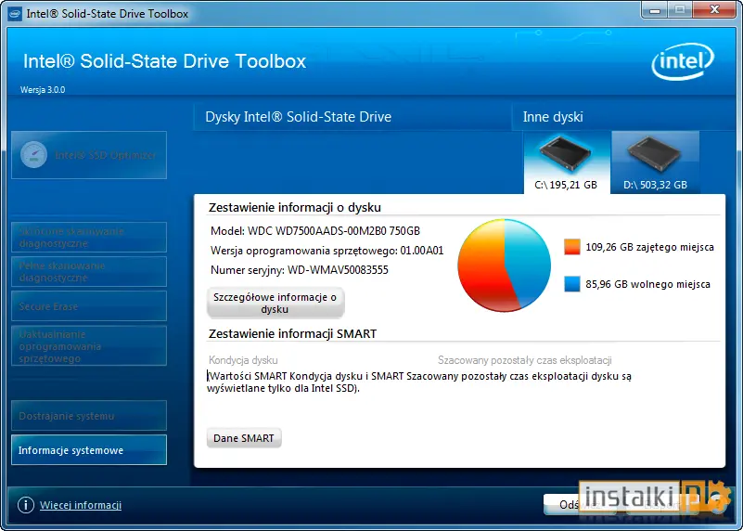743x531 pixels.
Task: Open Secure Erase option
Action: (x=89, y=306)
